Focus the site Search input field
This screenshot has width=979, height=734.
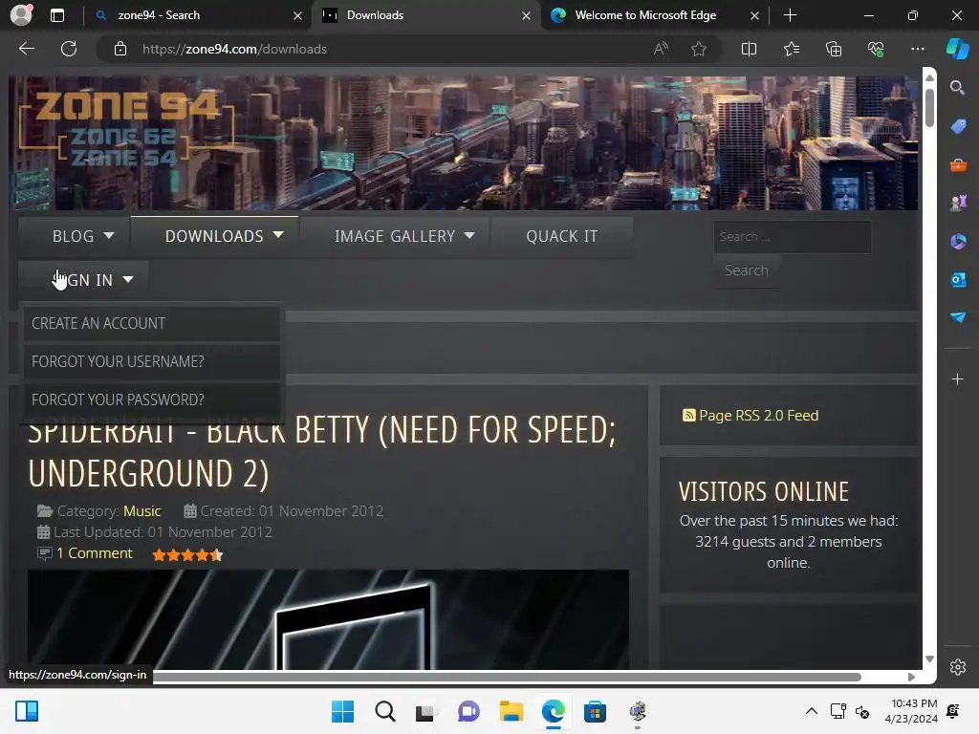point(793,237)
